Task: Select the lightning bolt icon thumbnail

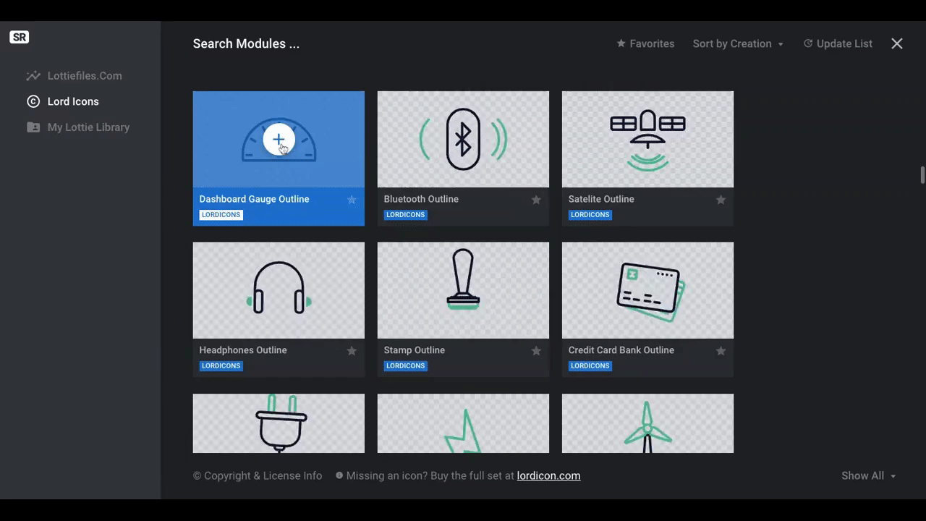Action: [x=463, y=423]
